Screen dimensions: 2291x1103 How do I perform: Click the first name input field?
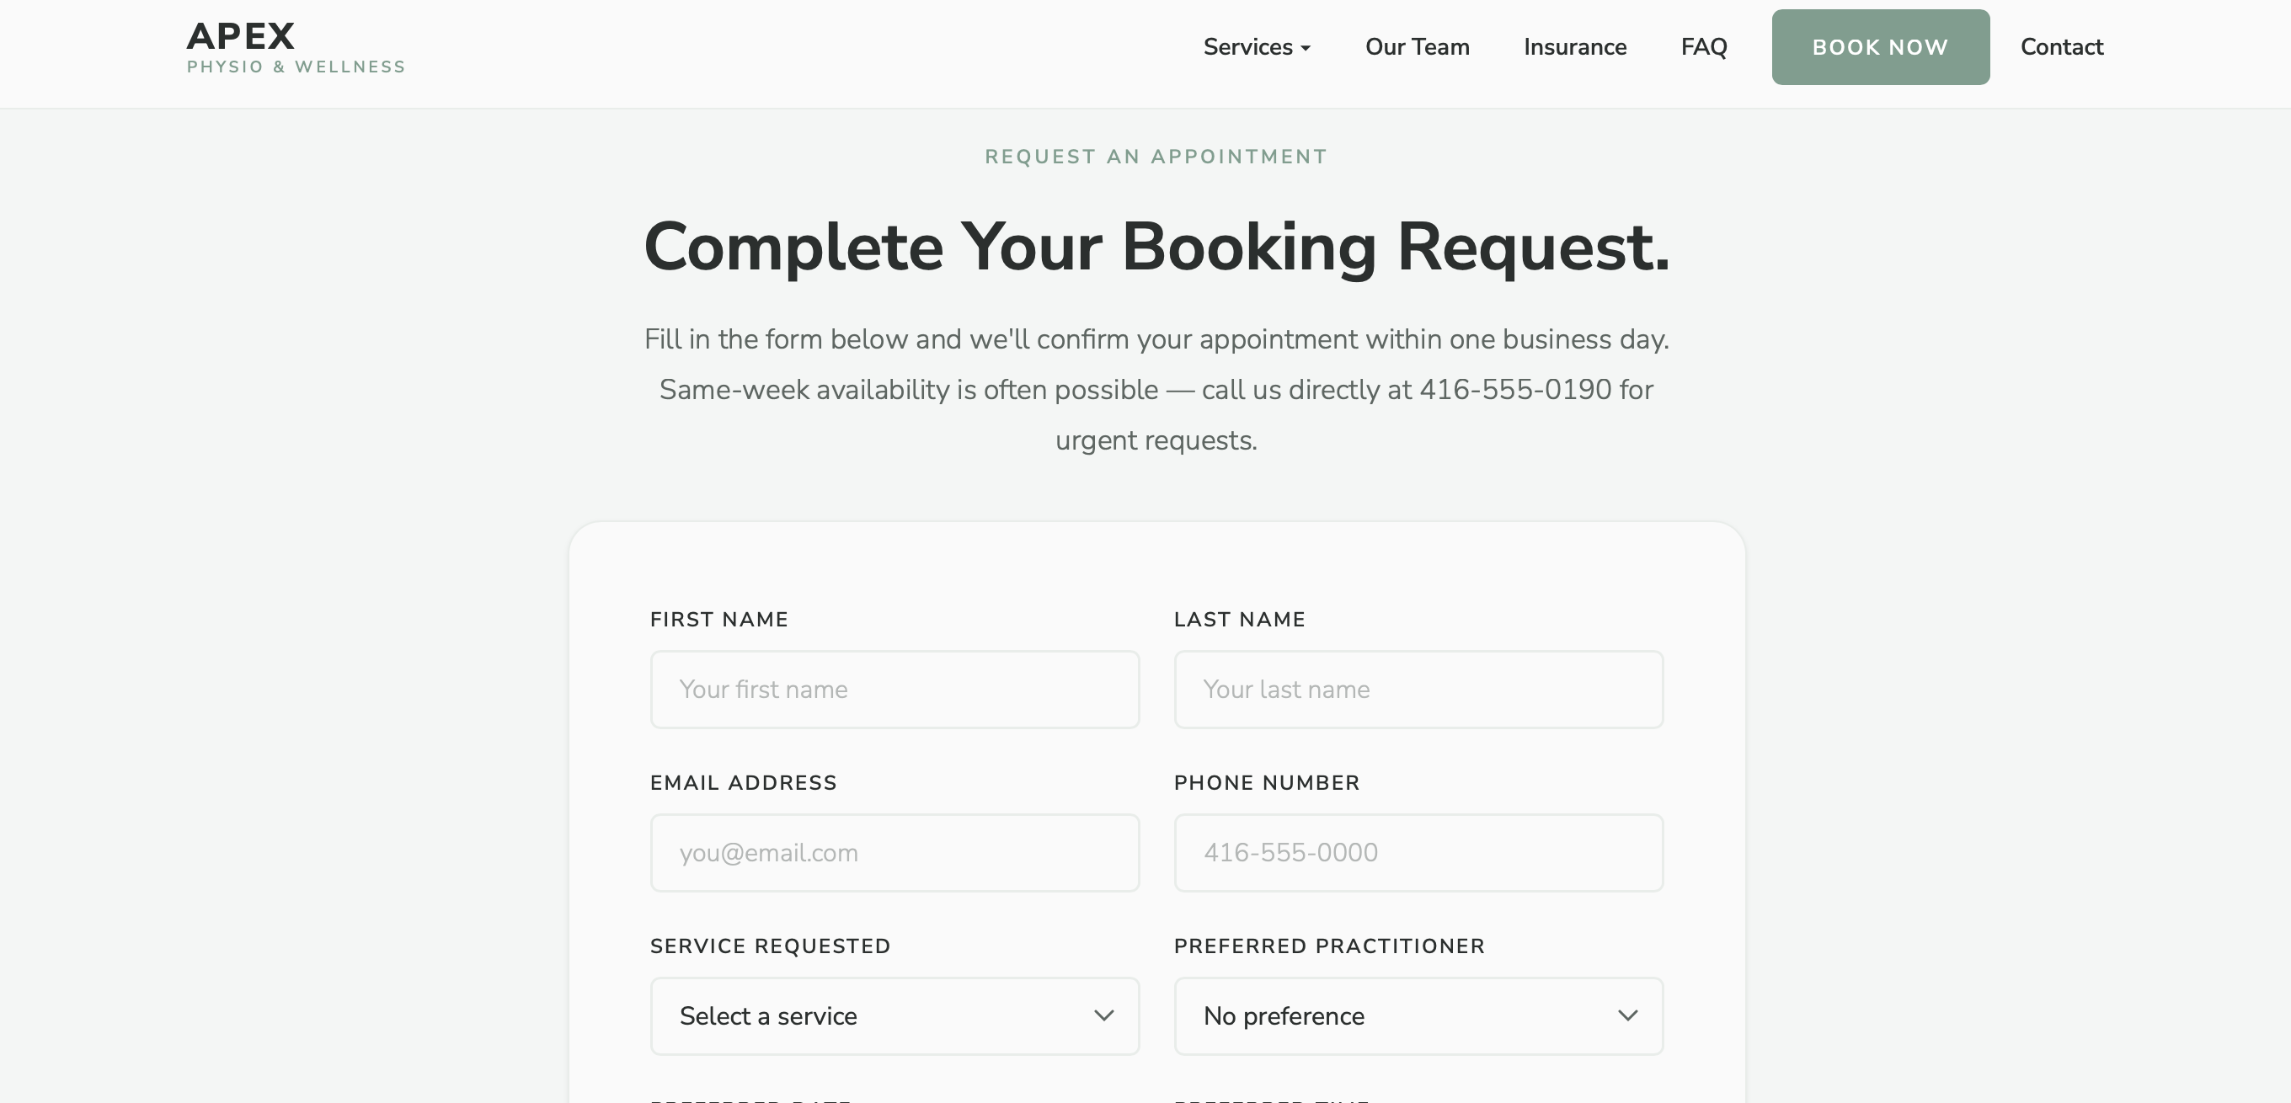pos(894,689)
